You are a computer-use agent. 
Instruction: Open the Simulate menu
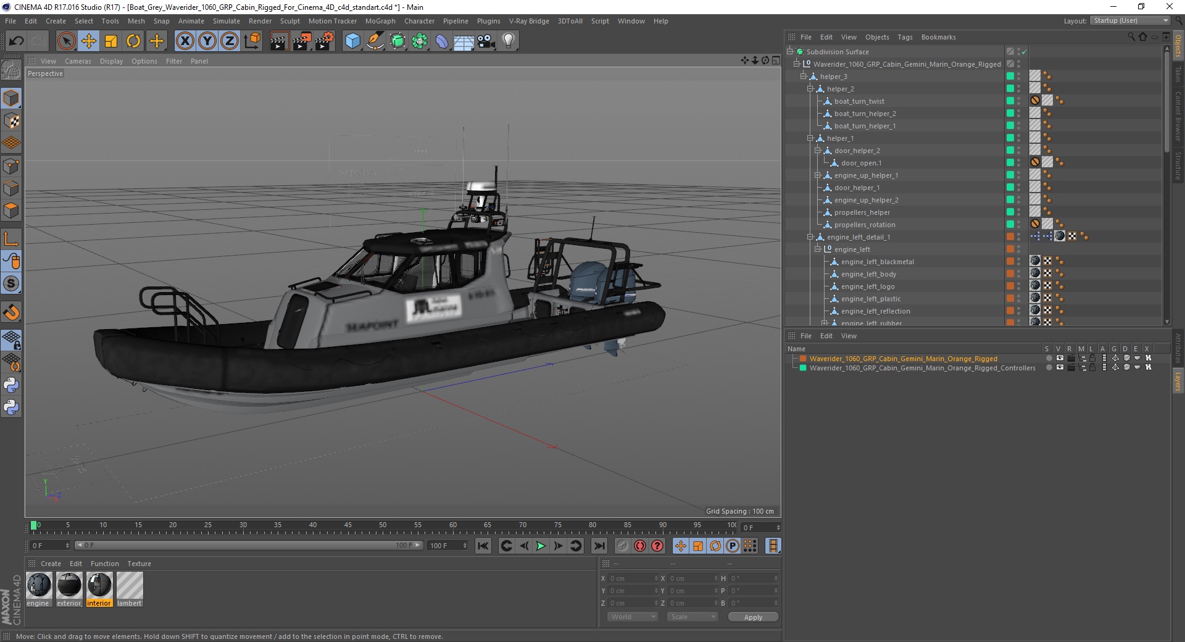(x=227, y=21)
